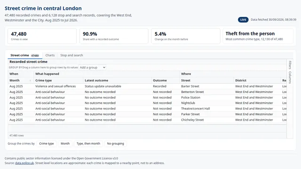
Task: Select the Barter Street cell
Action: pyautogui.click(x=206, y=86)
